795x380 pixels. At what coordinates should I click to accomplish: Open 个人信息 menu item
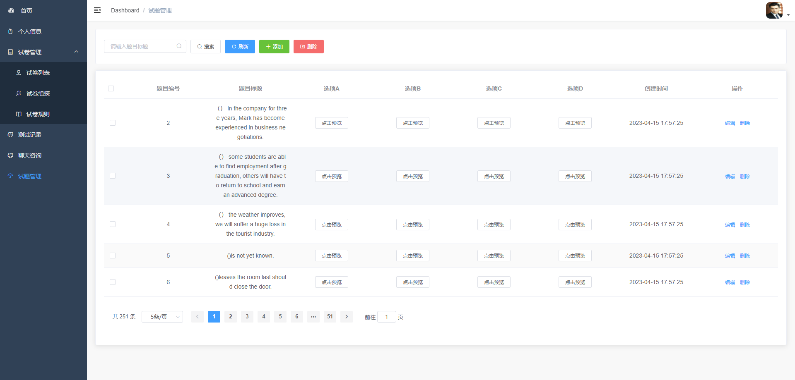tap(43, 31)
